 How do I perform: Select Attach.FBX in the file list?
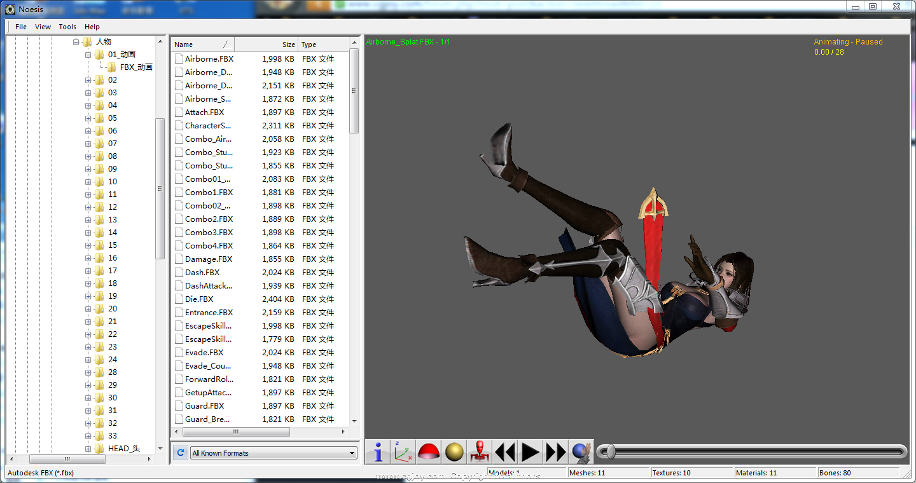(x=204, y=112)
